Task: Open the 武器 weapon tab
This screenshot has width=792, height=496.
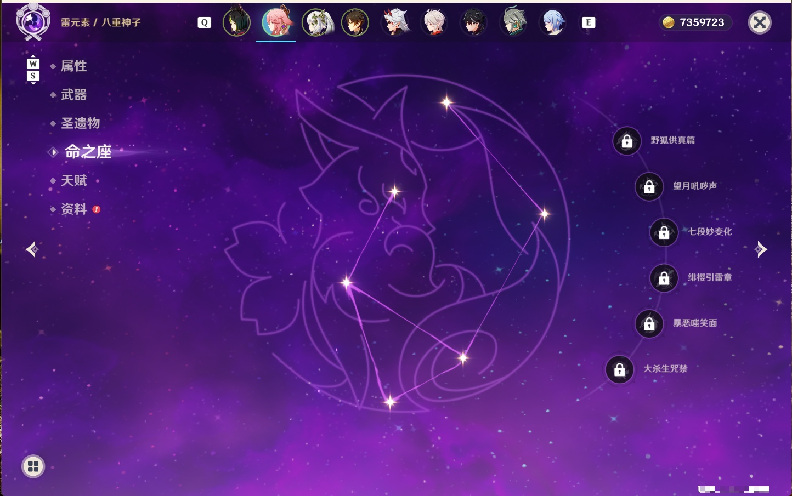Action: point(73,95)
